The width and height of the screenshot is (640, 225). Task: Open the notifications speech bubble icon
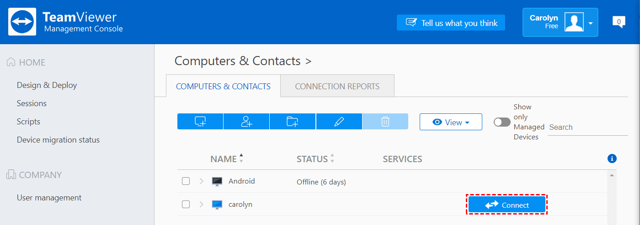(x=619, y=21)
